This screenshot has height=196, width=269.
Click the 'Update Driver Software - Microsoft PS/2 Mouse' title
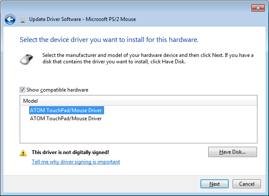[x=82, y=19]
